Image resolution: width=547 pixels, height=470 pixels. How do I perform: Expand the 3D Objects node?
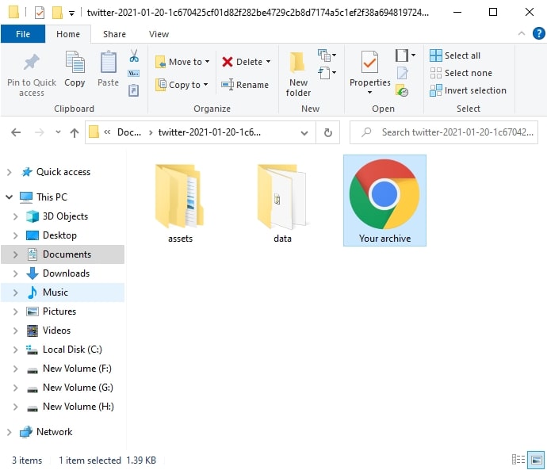tap(15, 216)
